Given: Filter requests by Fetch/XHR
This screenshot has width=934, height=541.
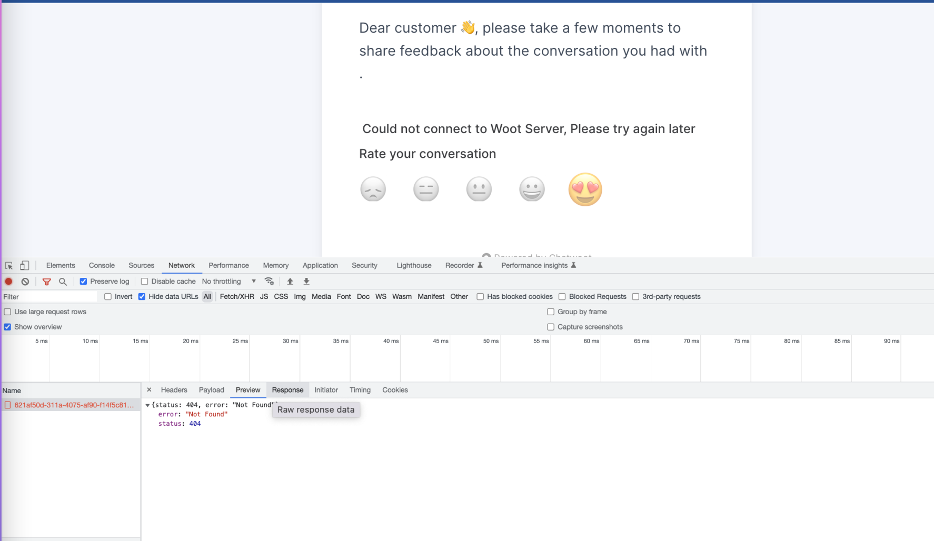Looking at the screenshot, I should (x=237, y=297).
